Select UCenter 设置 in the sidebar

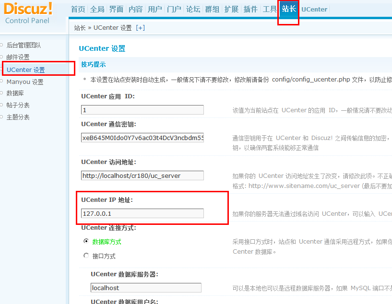coord(26,70)
